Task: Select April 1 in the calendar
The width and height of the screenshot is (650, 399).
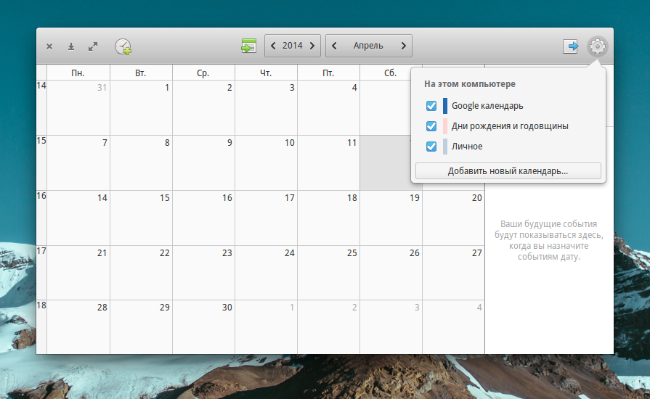Action: click(141, 107)
